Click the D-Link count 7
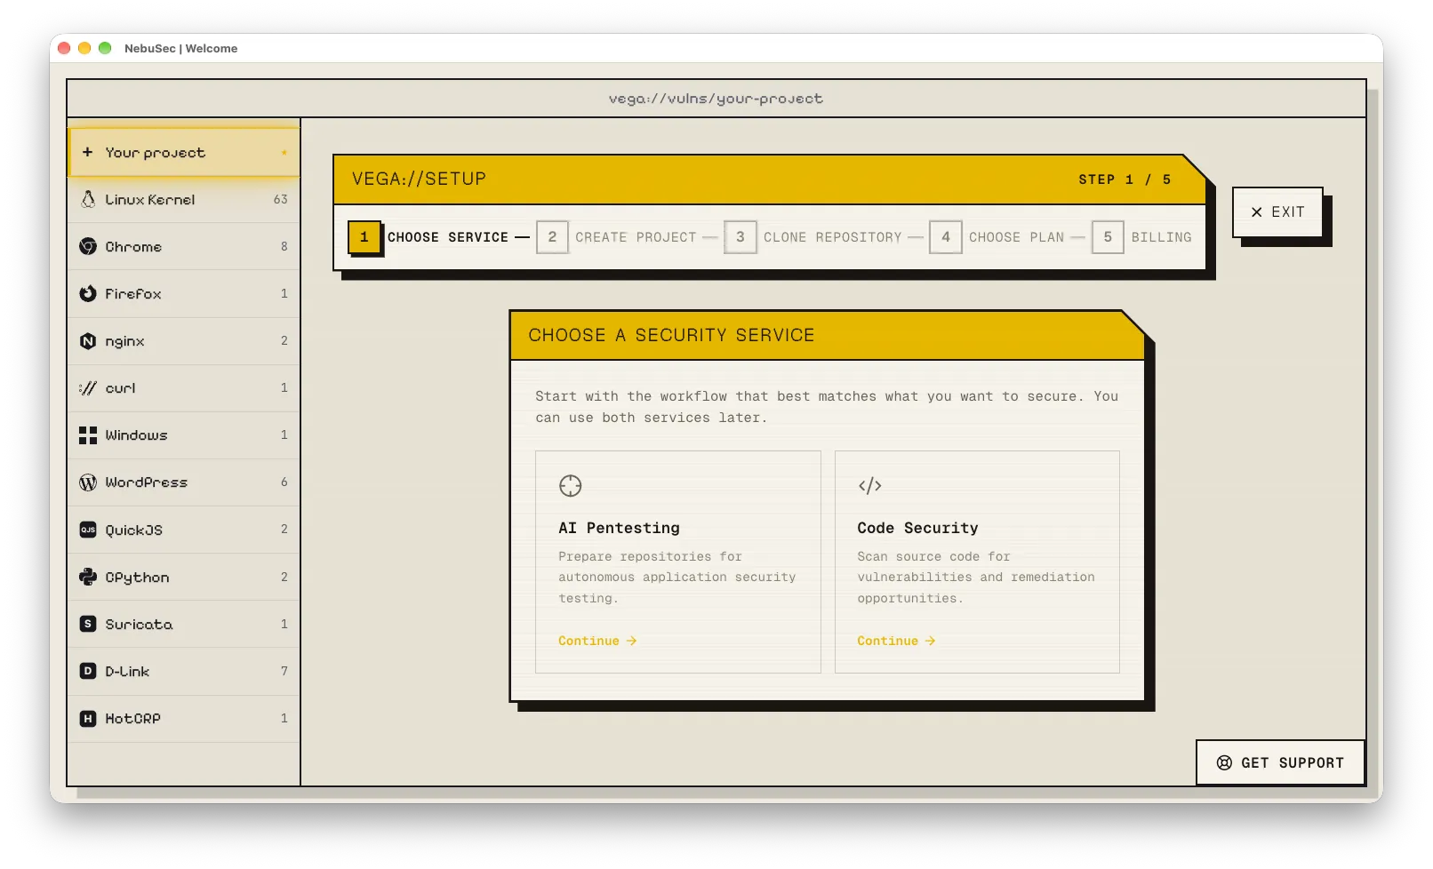The width and height of the screenshot is (1433, 869). pos(284,671)
